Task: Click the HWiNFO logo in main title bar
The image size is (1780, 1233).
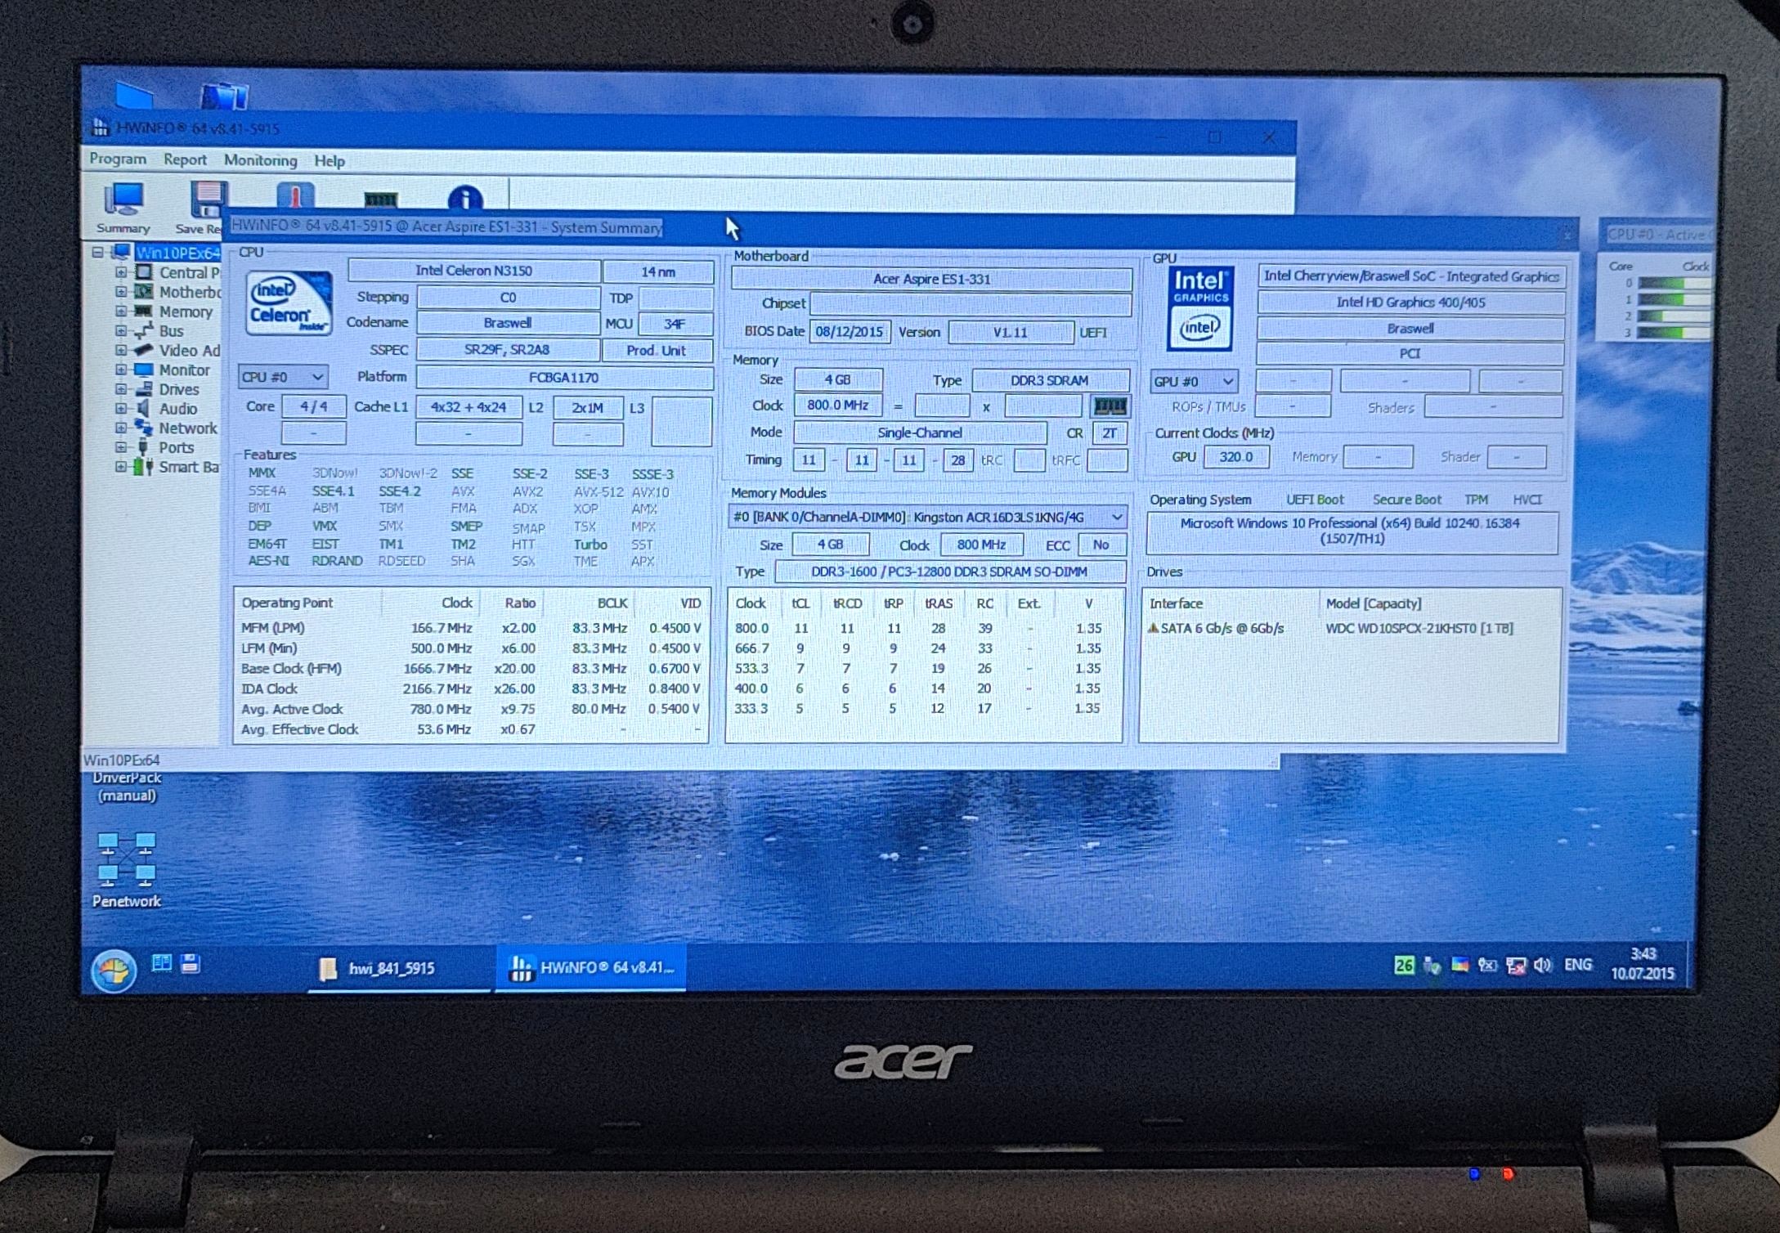Action: [101, 127]
